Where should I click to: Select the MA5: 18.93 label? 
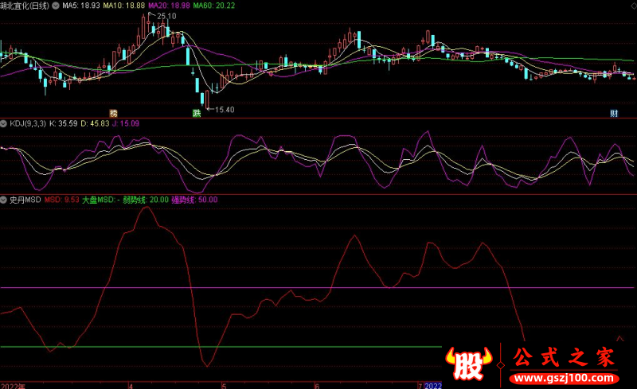(80, 5)
